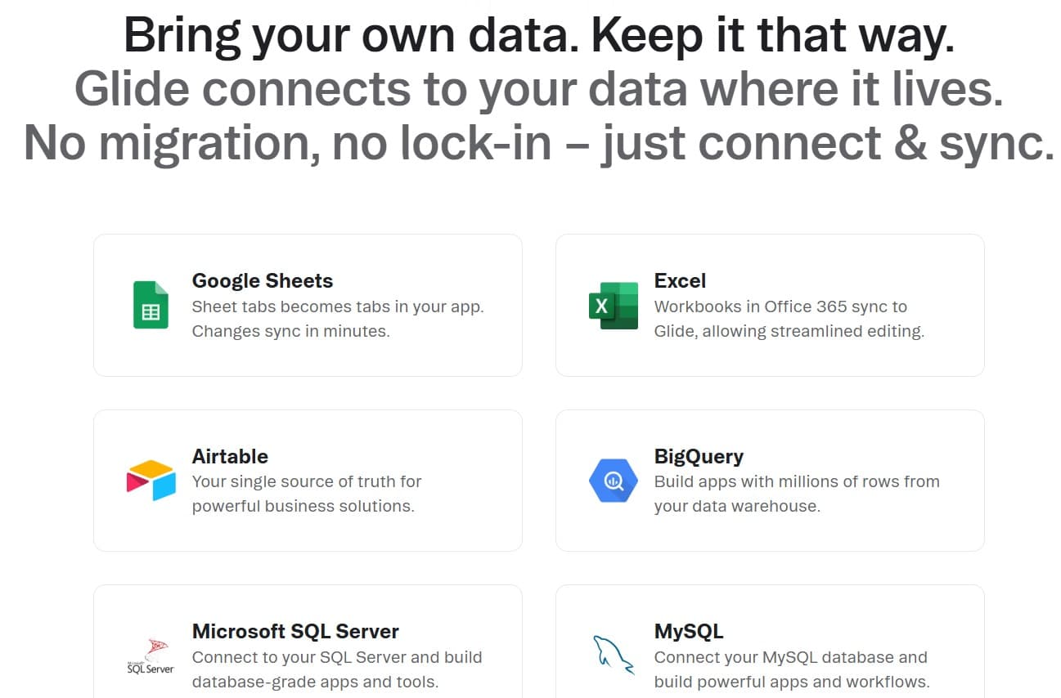Click the Google Sheets green icon
This screenshot has height=698, width=1061.
(151, 305)
